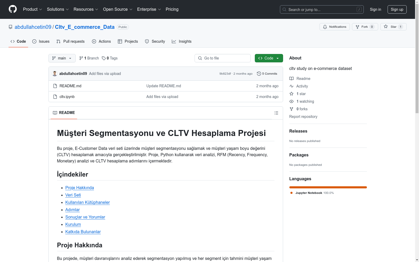This screenshot has height=262, width=419.
Task: Click the Search or jump to field
Action: click(322, 9)
